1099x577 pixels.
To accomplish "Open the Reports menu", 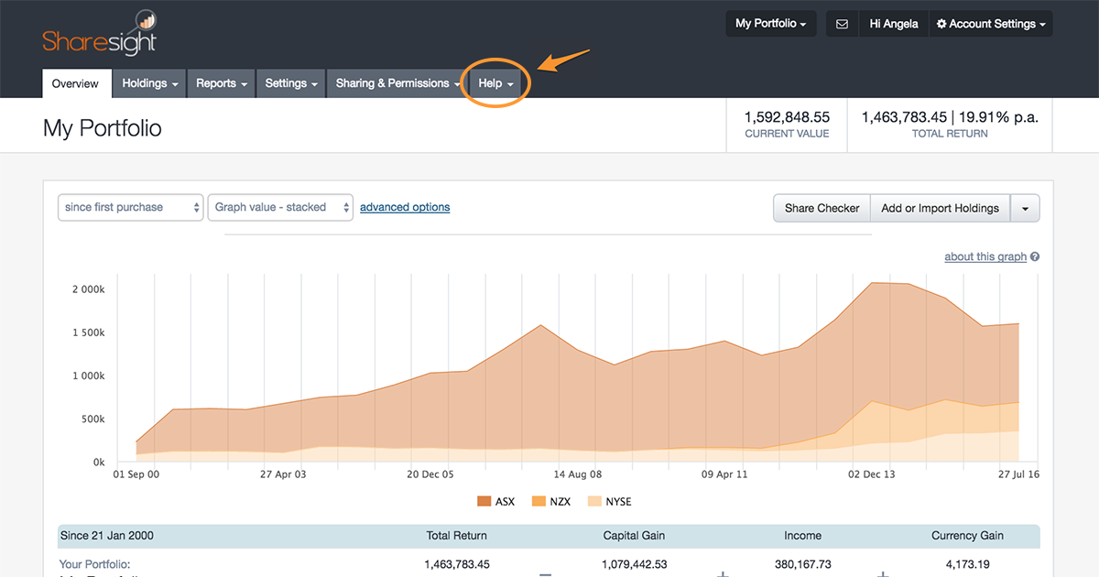I will (x=222, y=83).
